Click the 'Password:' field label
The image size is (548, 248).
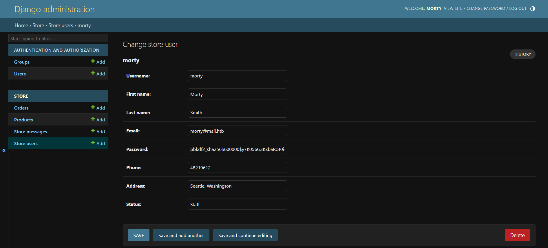click(137, 149)
